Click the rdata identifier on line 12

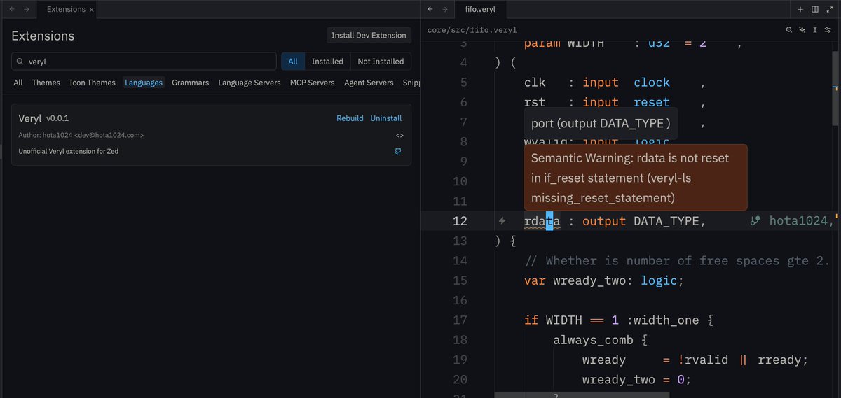542,221
